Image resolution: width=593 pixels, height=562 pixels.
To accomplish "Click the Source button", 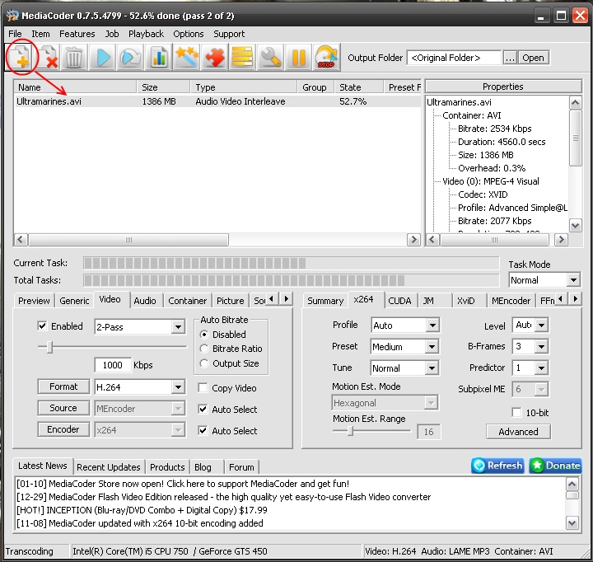I will [63, 408].
